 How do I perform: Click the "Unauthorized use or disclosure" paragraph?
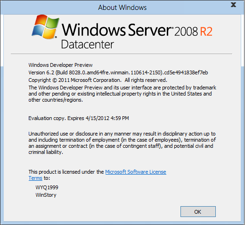[122, 143]
